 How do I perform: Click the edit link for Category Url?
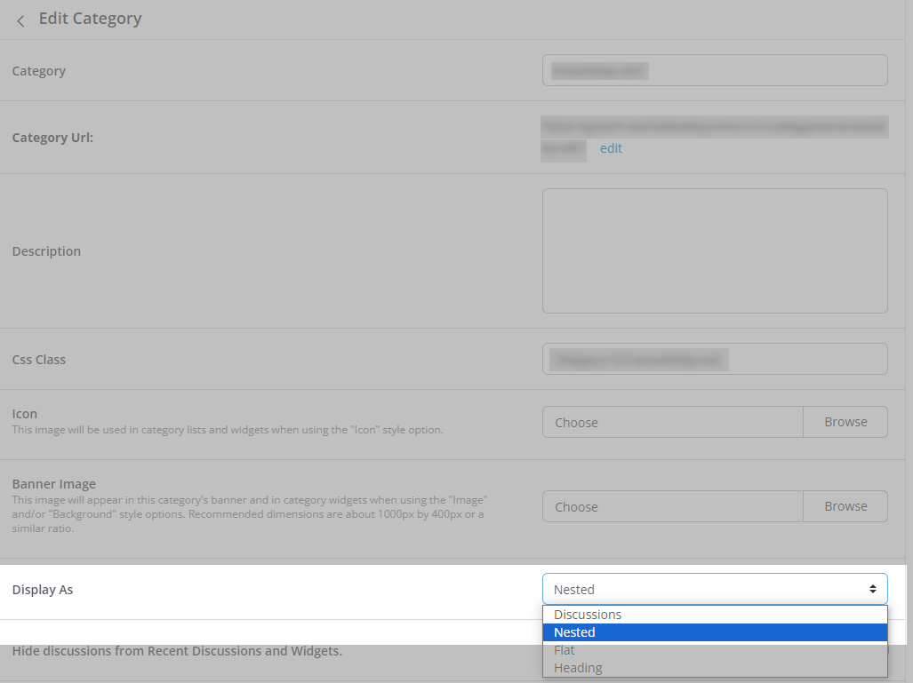(x=611, y=148)
